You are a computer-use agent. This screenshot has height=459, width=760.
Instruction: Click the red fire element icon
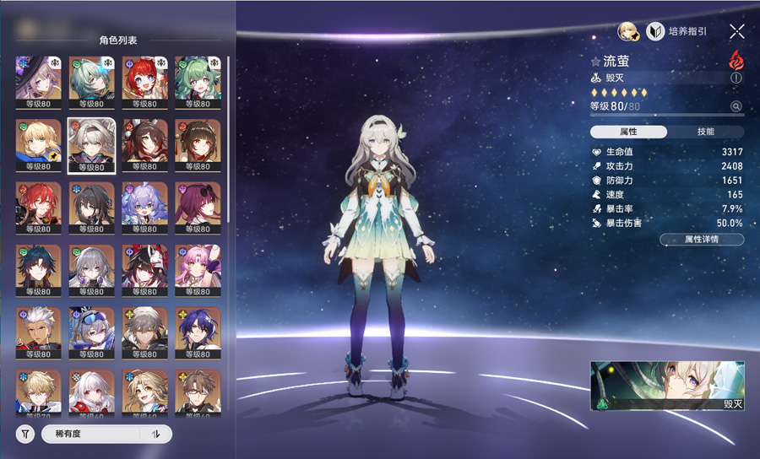[736, 60]
